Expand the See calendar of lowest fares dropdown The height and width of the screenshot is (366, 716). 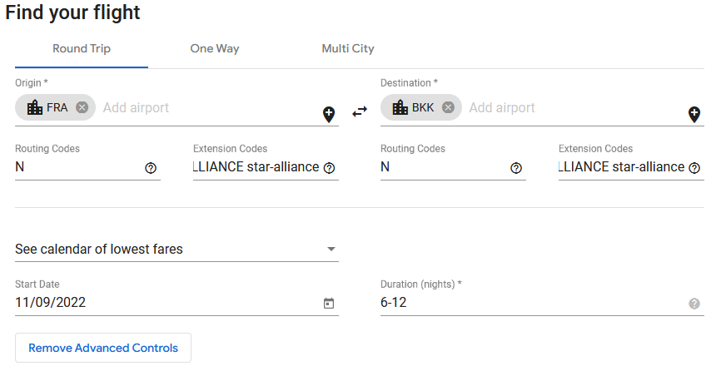coord(331,249)
